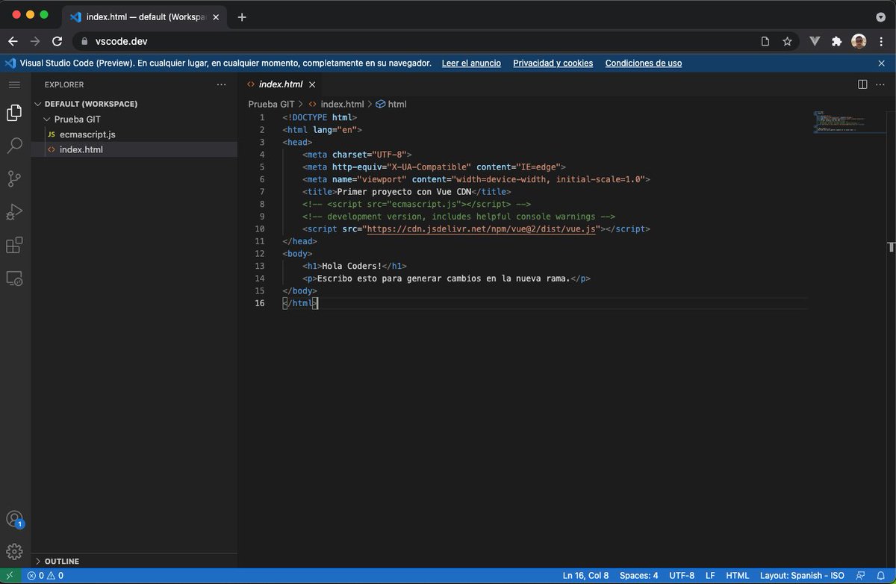The height and width of the screenshot is (584, 896).
Task: Select index.html in the file tree
Action: pos(81,149)
